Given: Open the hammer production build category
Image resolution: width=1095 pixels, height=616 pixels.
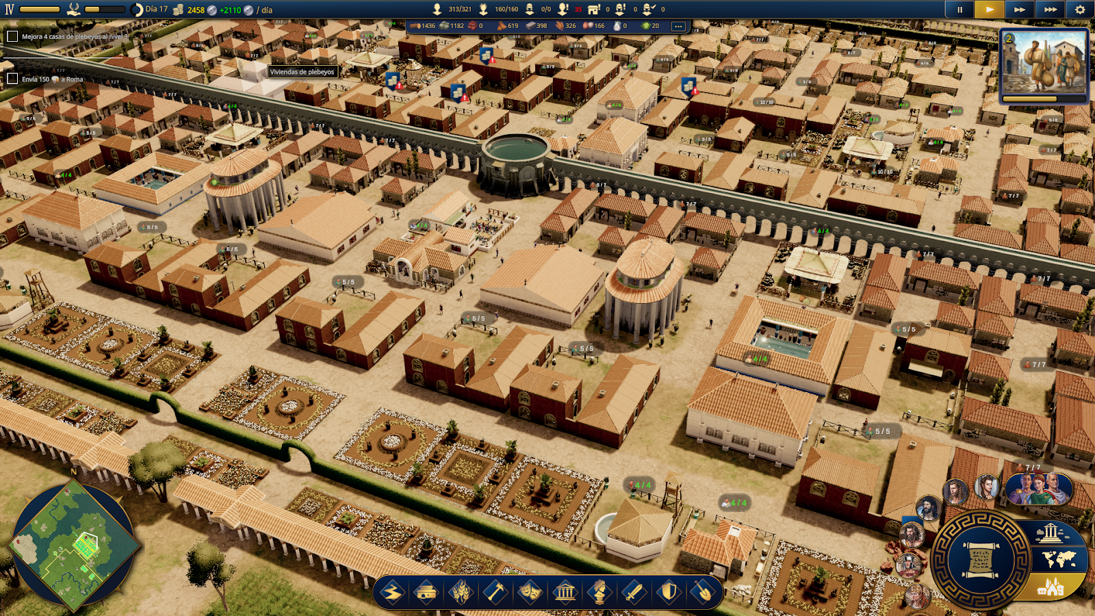Looking at the screenshot, I should (495, 592).
